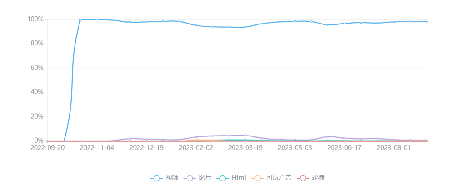Click the orange 可玩广告 legend marker icon
The height and width of the screenshot is (190, 452).
(x=258, y=178)
